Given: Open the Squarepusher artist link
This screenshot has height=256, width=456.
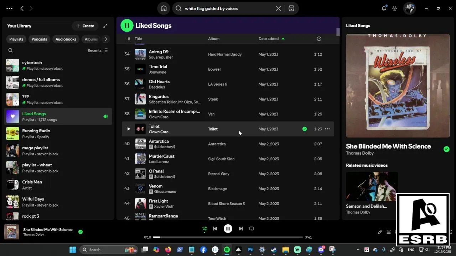Looking at the screenshot, I should tap(161, 57).
